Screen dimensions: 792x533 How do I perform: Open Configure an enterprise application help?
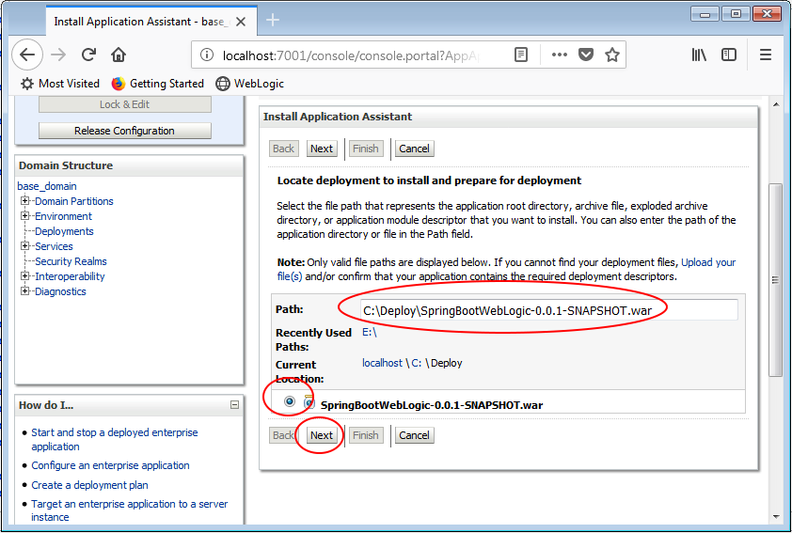coord(111,465)
